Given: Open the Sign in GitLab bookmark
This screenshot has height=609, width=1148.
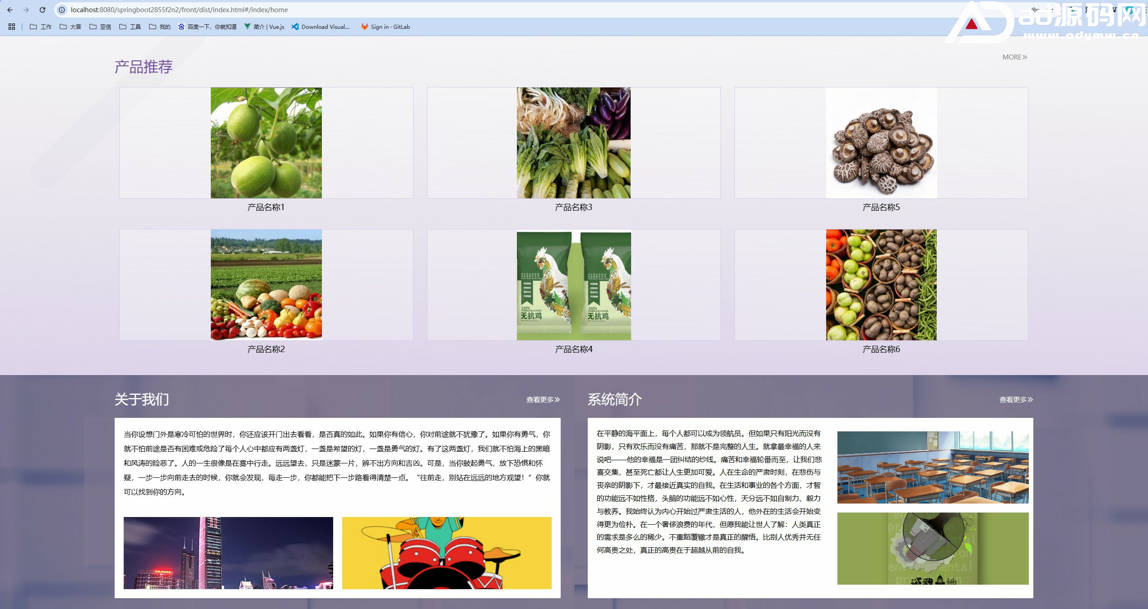Looking at the screenshot, I should [386, 27].
